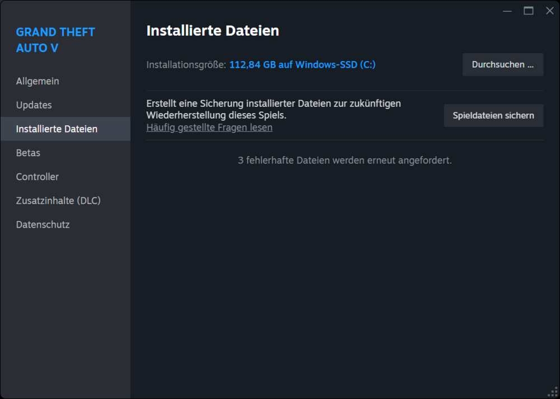Click the Installierte Dateien page heading

pos(212,31)
